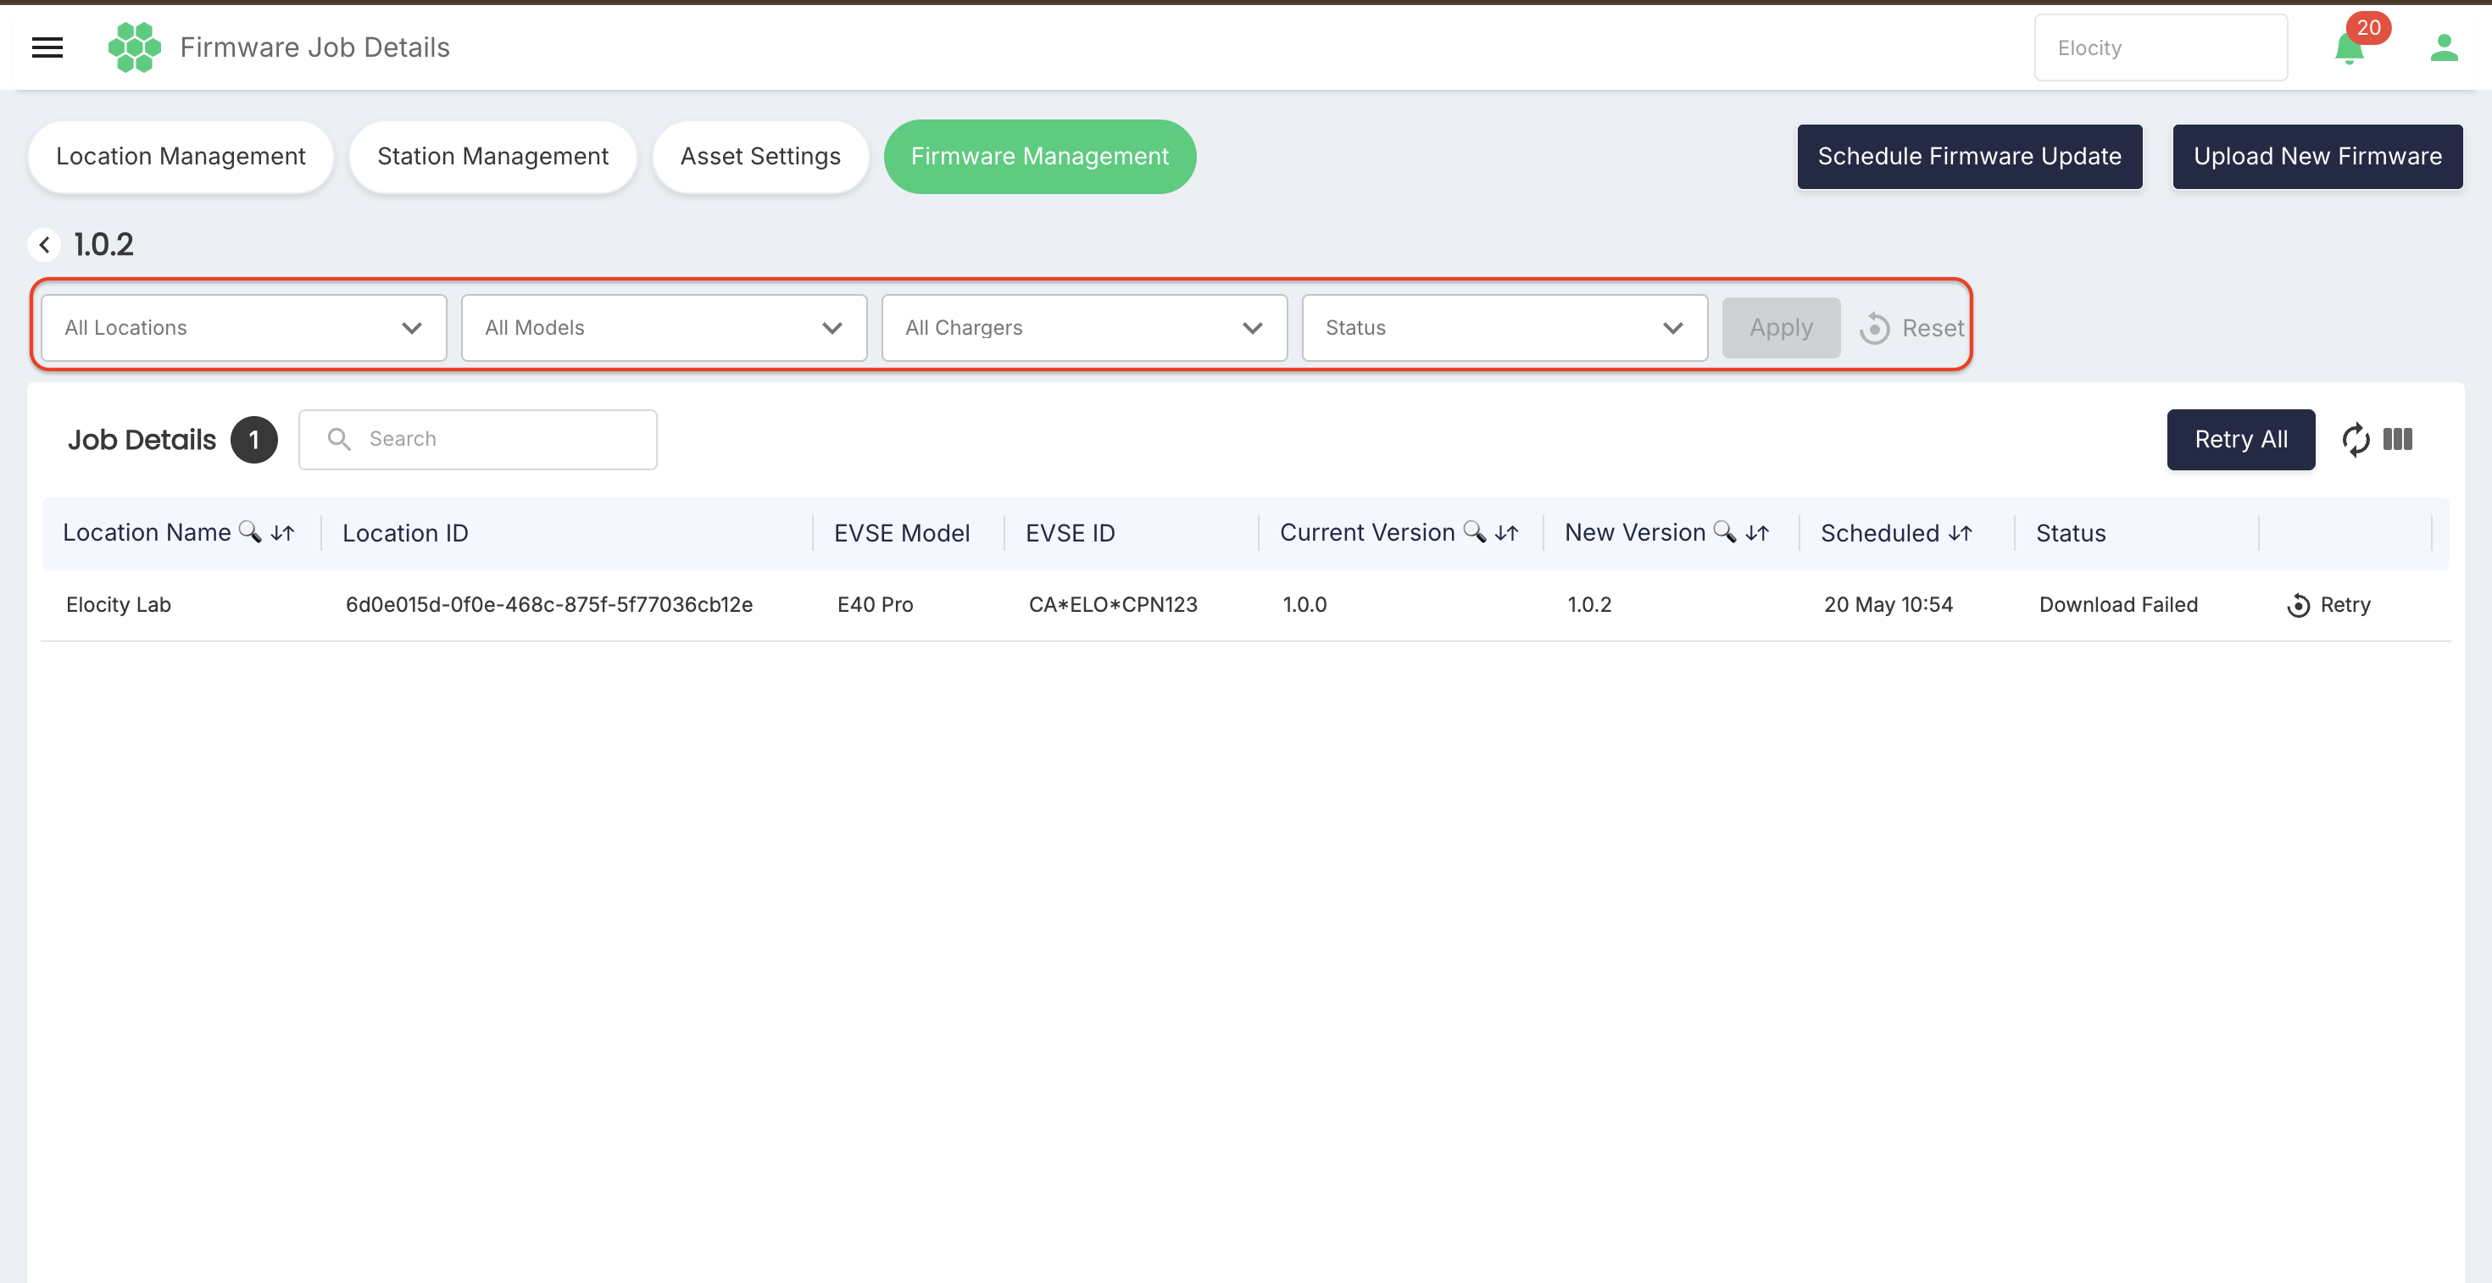2492x1283 pixels.
Task: Select the Firmware Management tab
Action: [x=1040, y=157]
